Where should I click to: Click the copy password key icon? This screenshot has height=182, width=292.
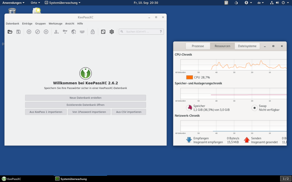(x=65, y=32)
